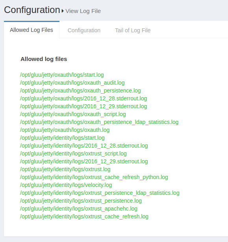
Task: Open the identity start.log link
Action: 62,138
